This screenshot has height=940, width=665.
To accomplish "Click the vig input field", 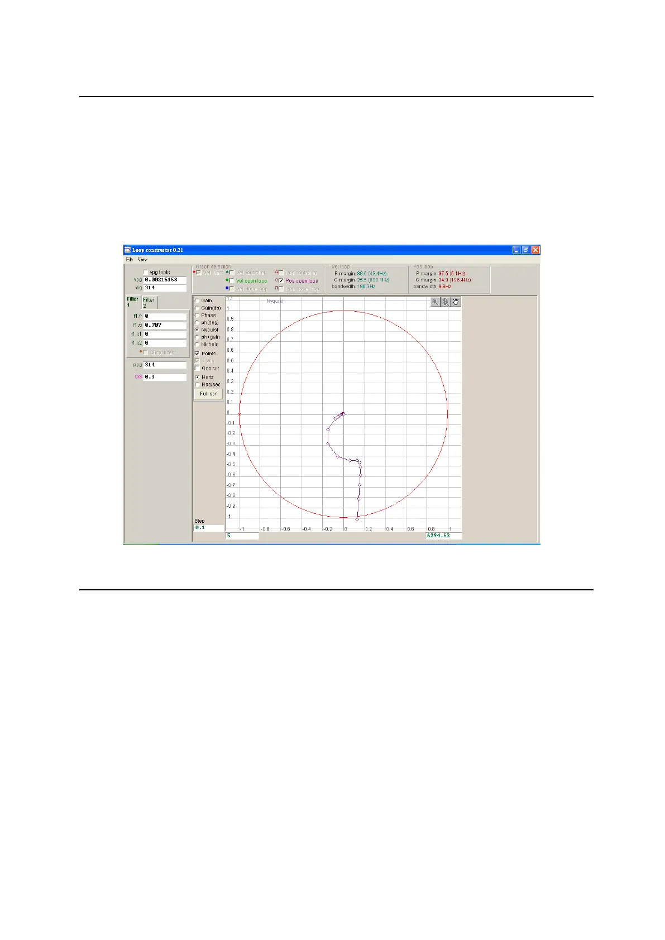I will point(165,288).
